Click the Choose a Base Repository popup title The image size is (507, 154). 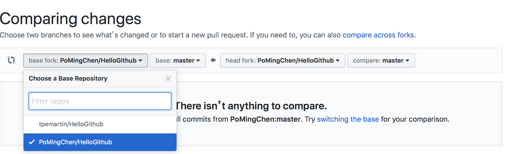pos(68,79)
